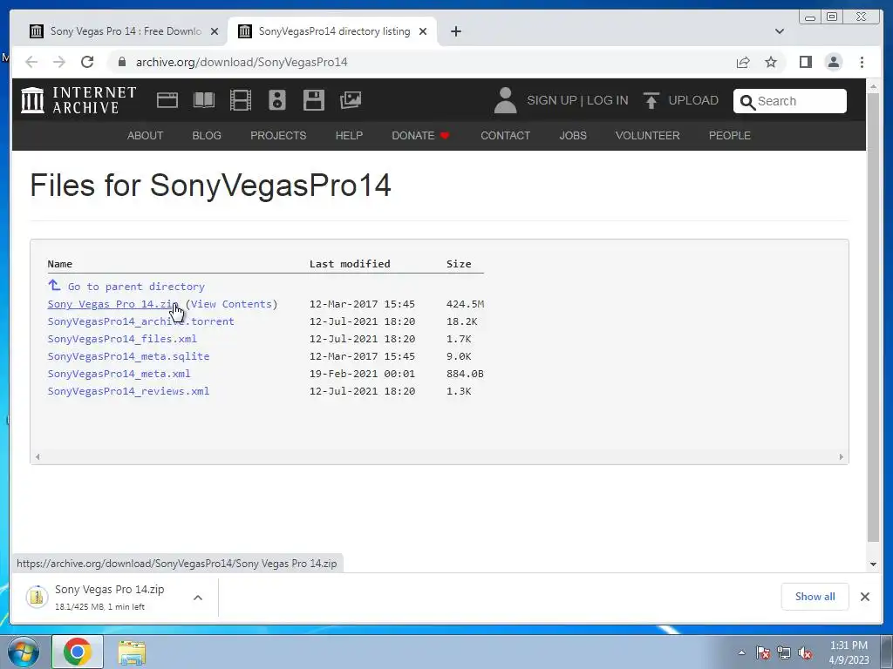
Task: Open the VOLUNTEER menu item
Action: click(648, 135)
